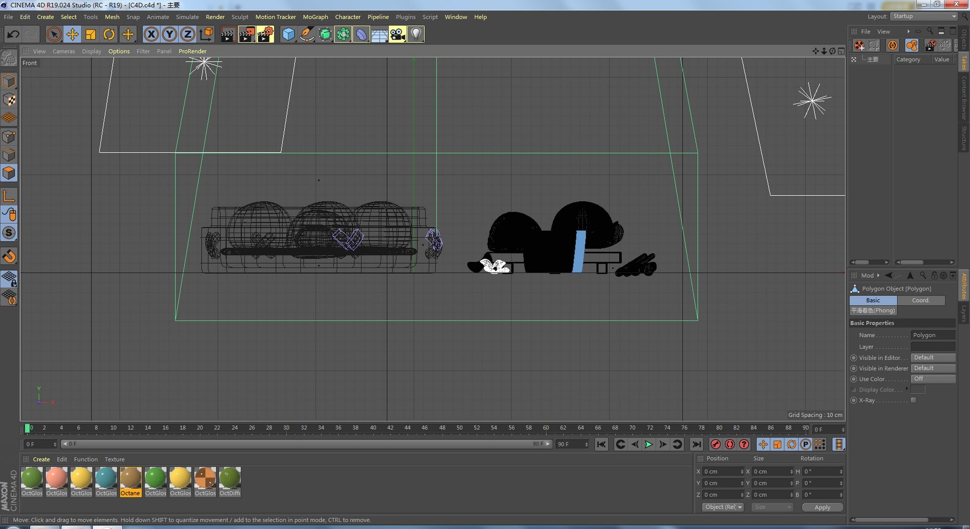Viewport: 970px width, 529px height.
Task: Enable Texture mode in left toolbar
Action: pos(9,100)
